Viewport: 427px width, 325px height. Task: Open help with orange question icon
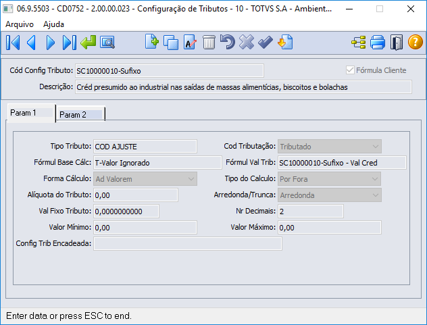(416, 42)
